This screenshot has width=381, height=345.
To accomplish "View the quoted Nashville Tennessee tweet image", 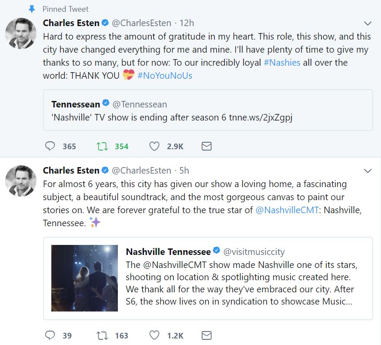I will coord(84,278).
